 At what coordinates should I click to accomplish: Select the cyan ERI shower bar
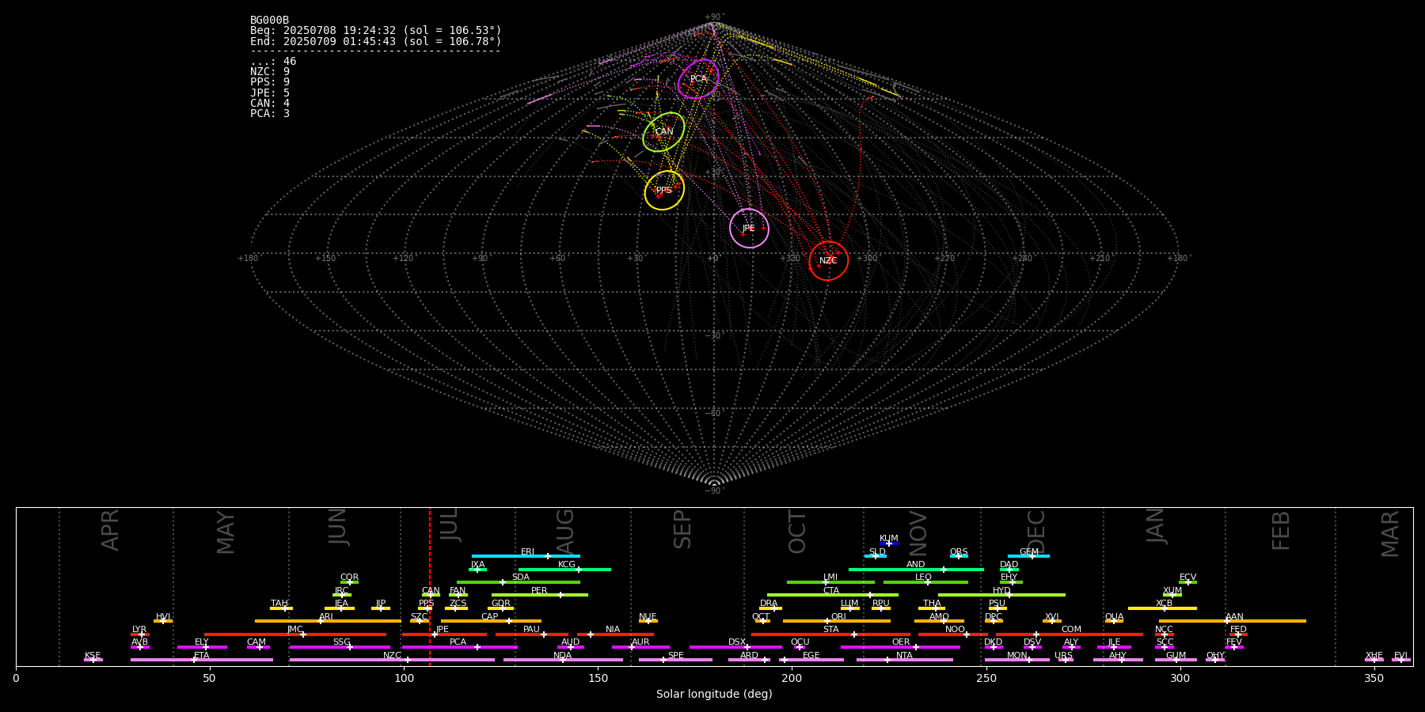pos(526,556)
